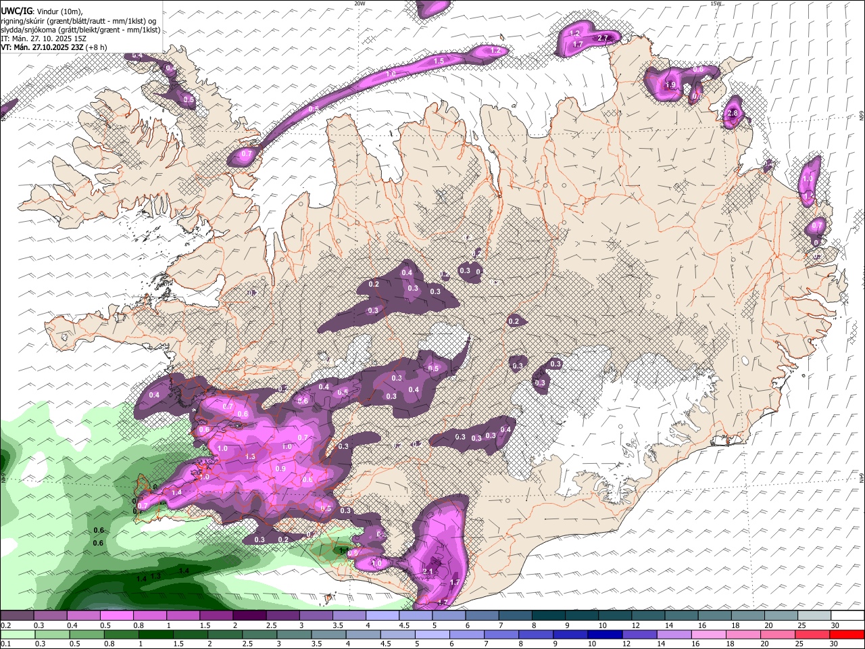Click the 1.5 number label under the upper legend
Viewport: 865px width, 649px height.
205,625
